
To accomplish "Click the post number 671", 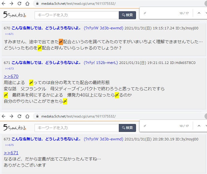I will point(7,63).
